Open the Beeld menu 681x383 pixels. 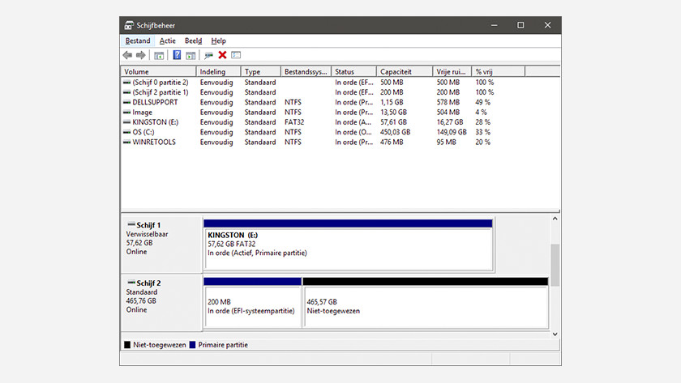(193, 40)
